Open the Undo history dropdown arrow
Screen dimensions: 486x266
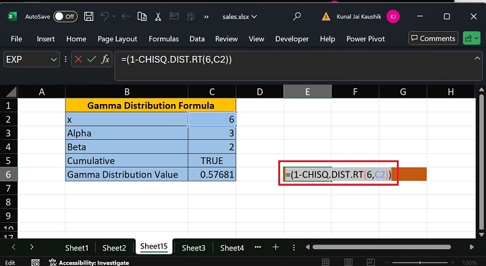click(x=114, y=16)
